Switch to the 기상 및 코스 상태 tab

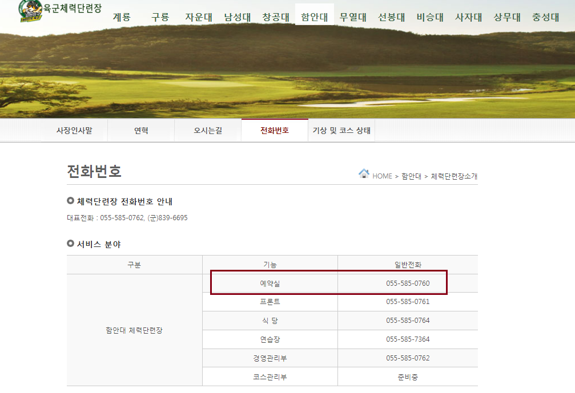[341, 131]
